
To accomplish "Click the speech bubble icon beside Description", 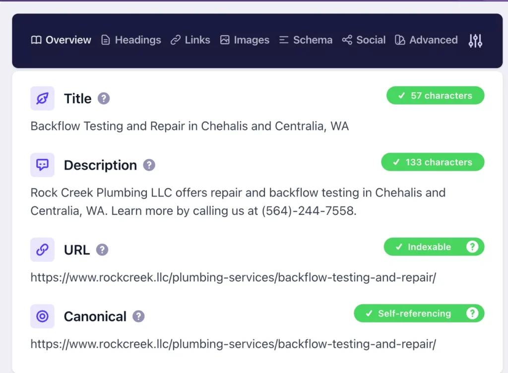I will coord(42,165).
